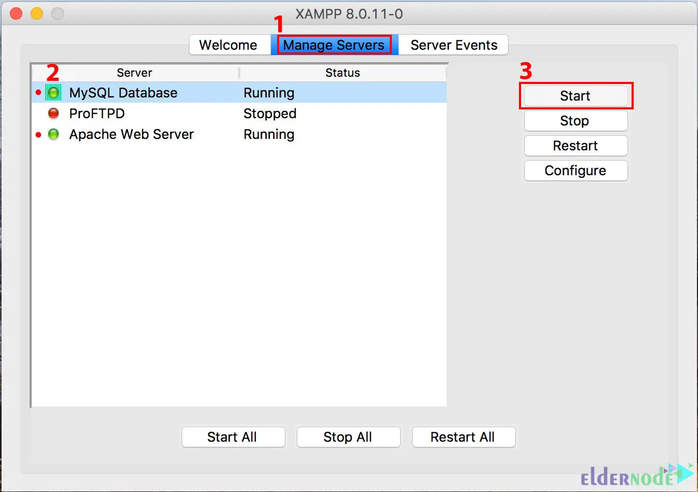This screenshot has height=492, width=698.
Task: Click Start All servers
Action: point(233,437)
